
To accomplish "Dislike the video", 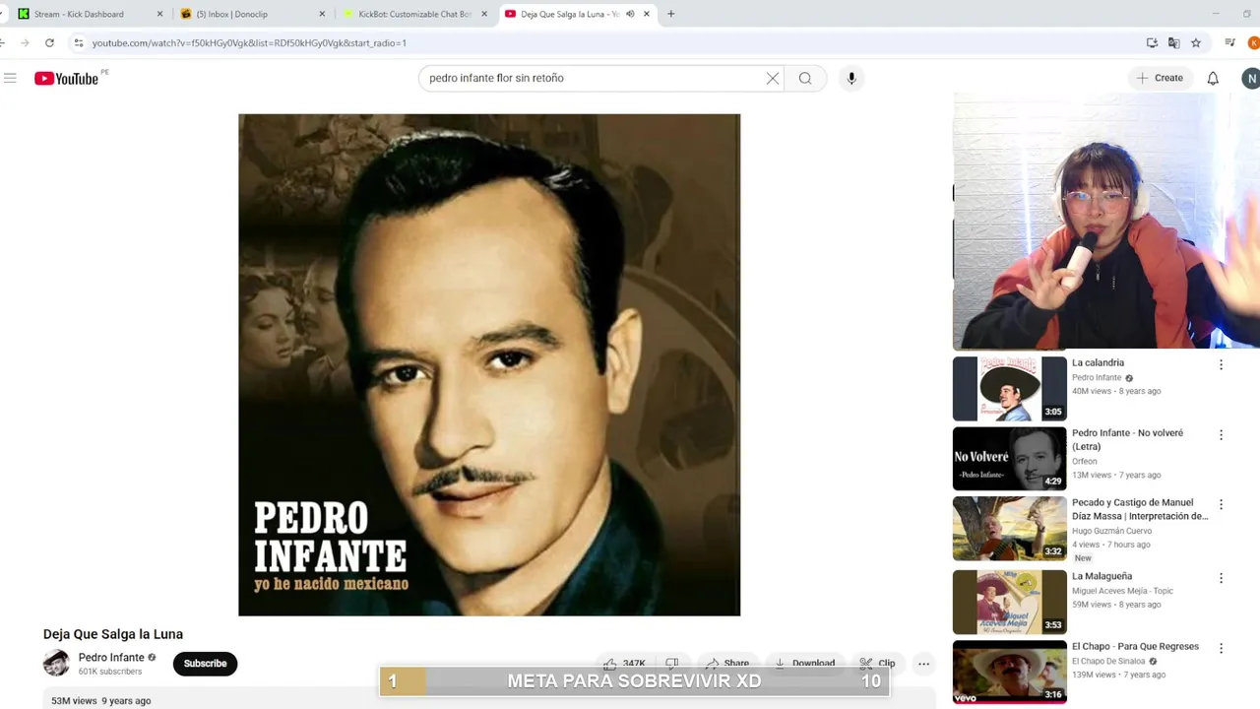I will pyautogui.click(x=672, y=664).
